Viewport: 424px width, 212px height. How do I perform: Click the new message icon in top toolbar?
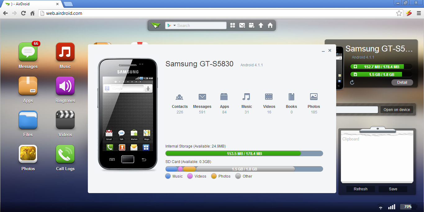(x=242, y=25)
